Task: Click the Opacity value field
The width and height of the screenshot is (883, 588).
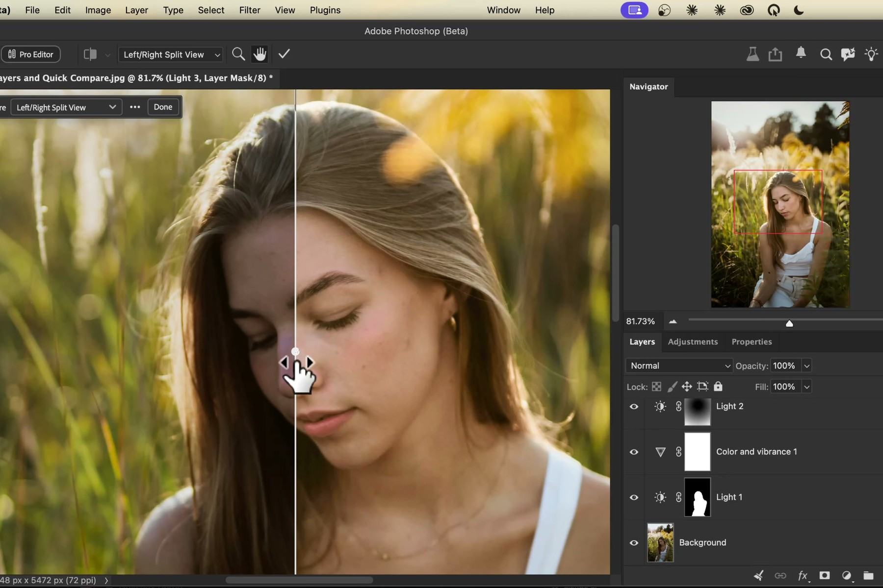Action: [785, 366]
